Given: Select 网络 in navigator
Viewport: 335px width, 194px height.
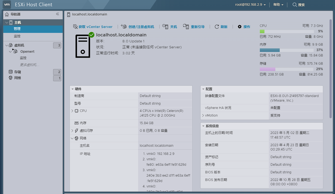Looking at the screenshot, I should (x=18, y=78).
